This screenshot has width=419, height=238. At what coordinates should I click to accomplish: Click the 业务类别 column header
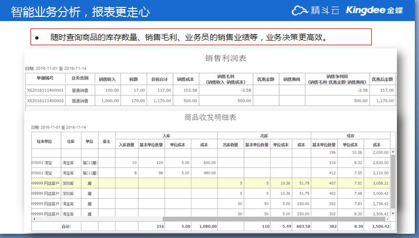click(80, 79)
